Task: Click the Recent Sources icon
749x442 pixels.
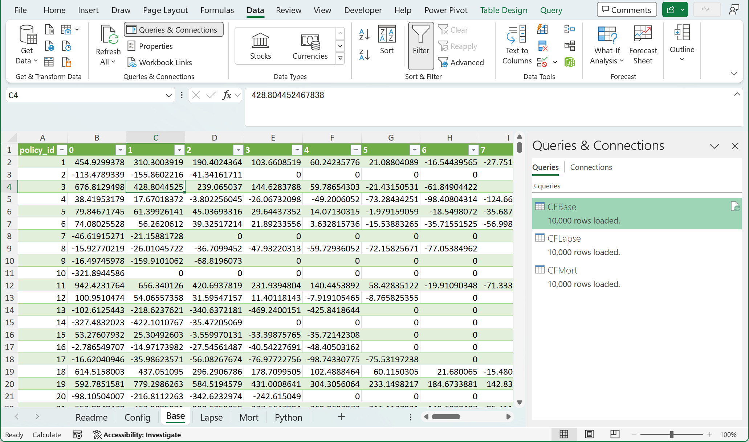Action: pyautogui.click(x=66, y=46)
